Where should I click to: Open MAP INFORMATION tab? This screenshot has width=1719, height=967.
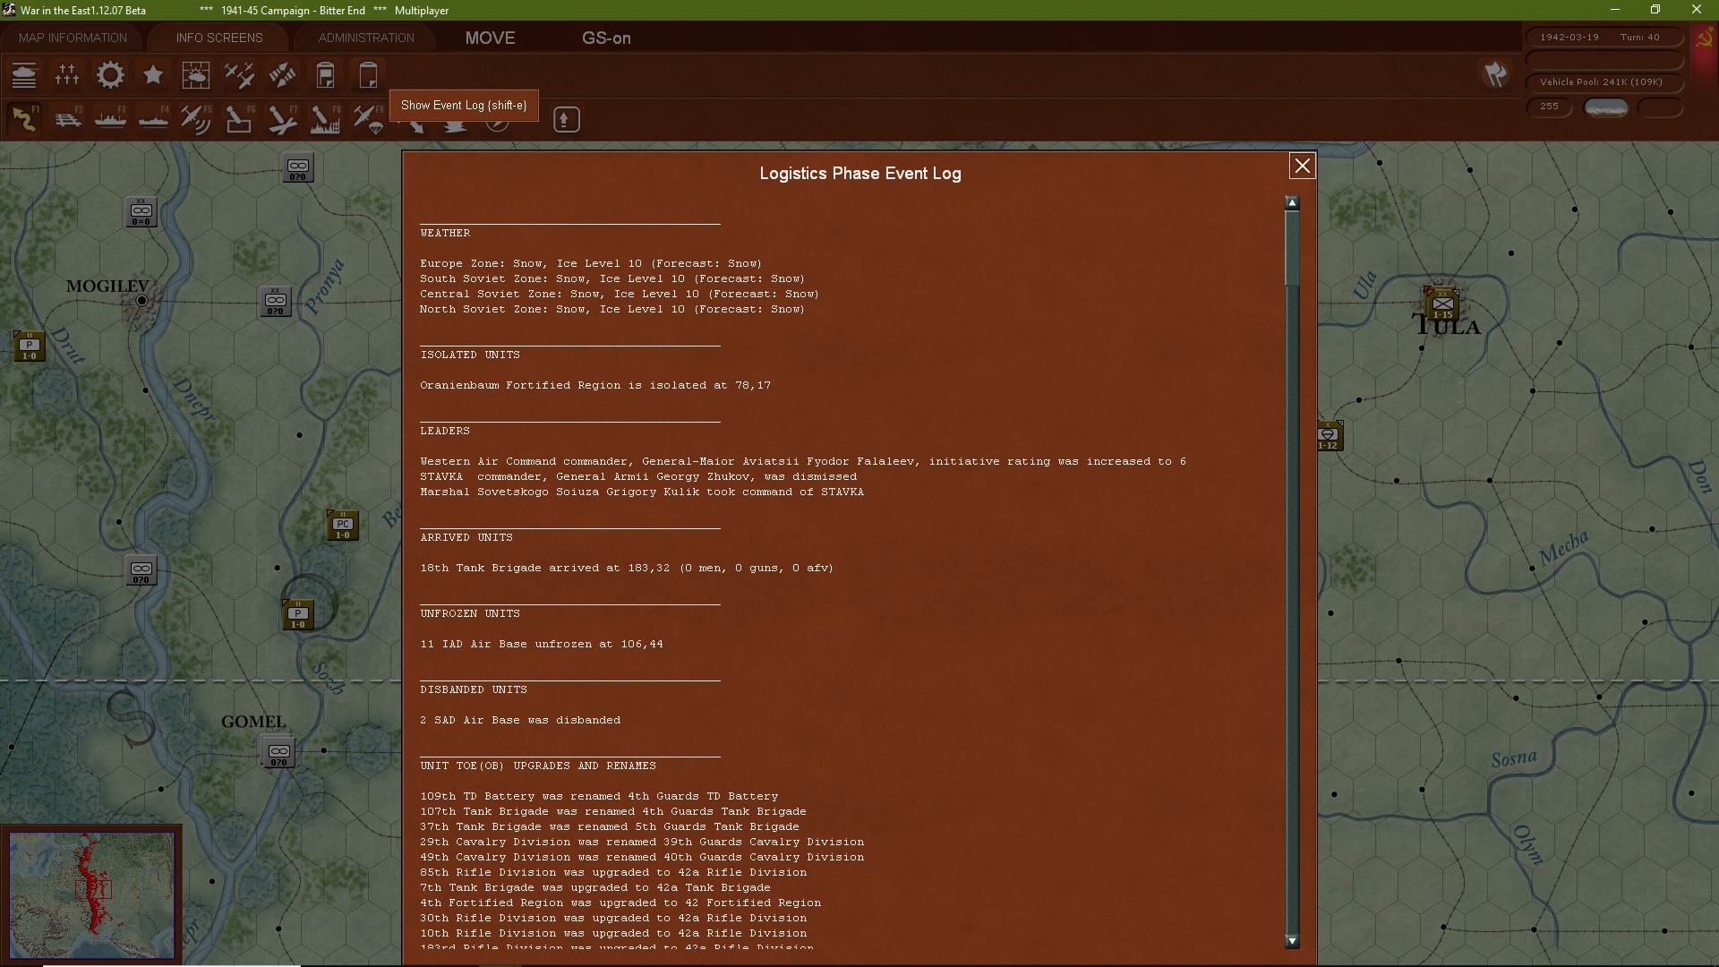(73, 38)
